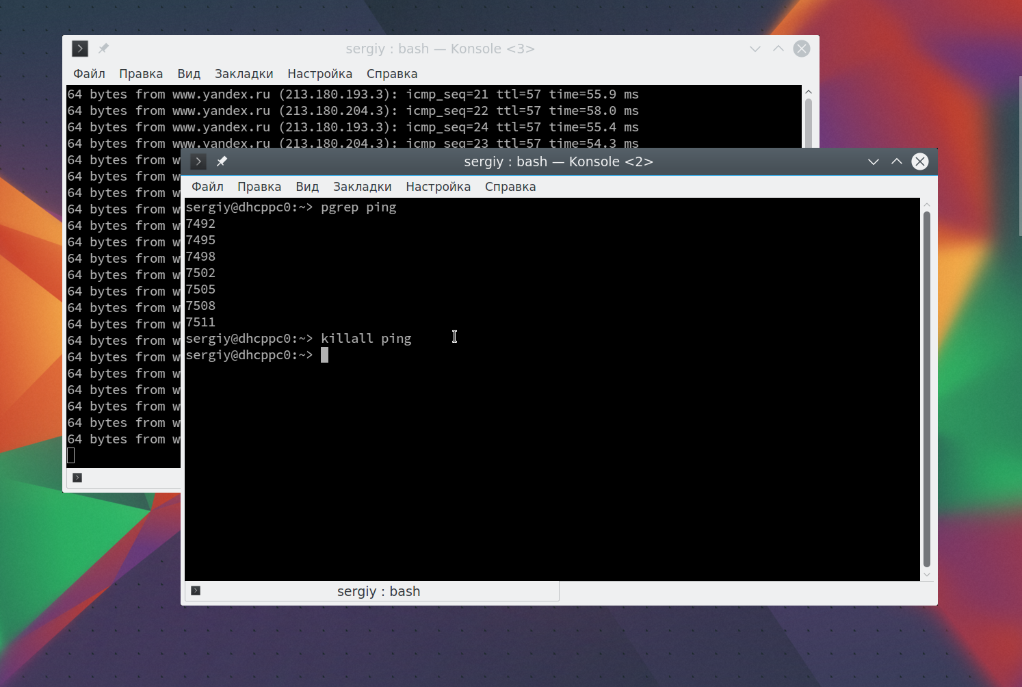Open Файл menu in Konsole <2>
This screenshot has height=687, width=1022.
click(207, 187)
